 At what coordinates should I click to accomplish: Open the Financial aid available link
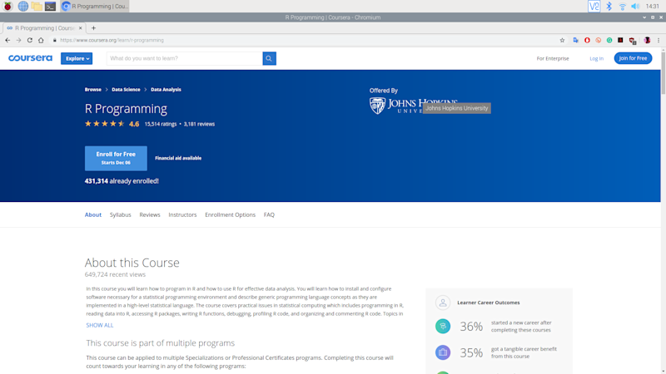tap(178, 158)
